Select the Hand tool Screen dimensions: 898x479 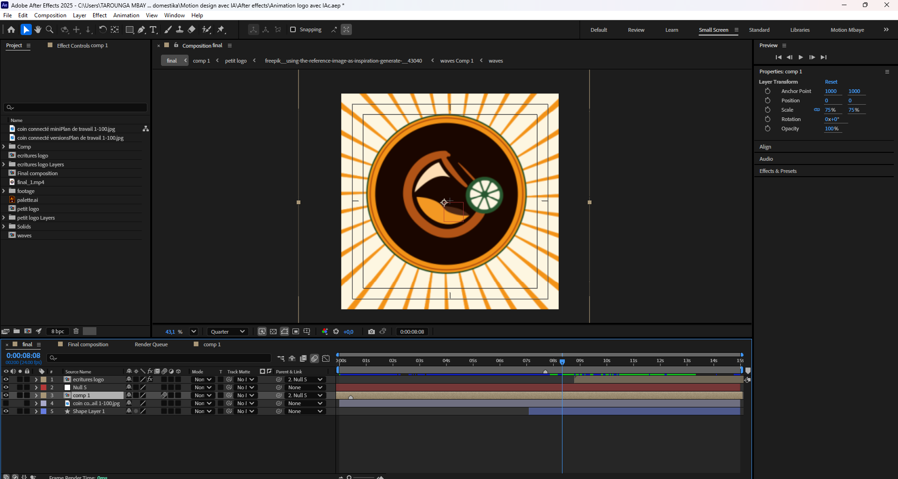point(38,29)
